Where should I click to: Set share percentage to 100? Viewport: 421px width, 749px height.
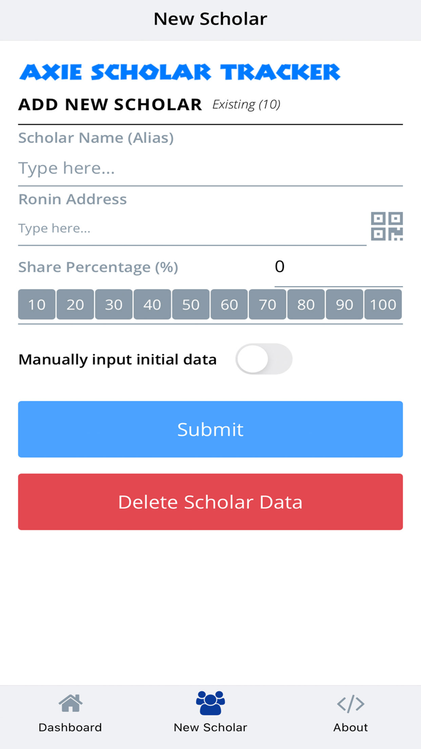pyautogui.click(x=383, y=305)
